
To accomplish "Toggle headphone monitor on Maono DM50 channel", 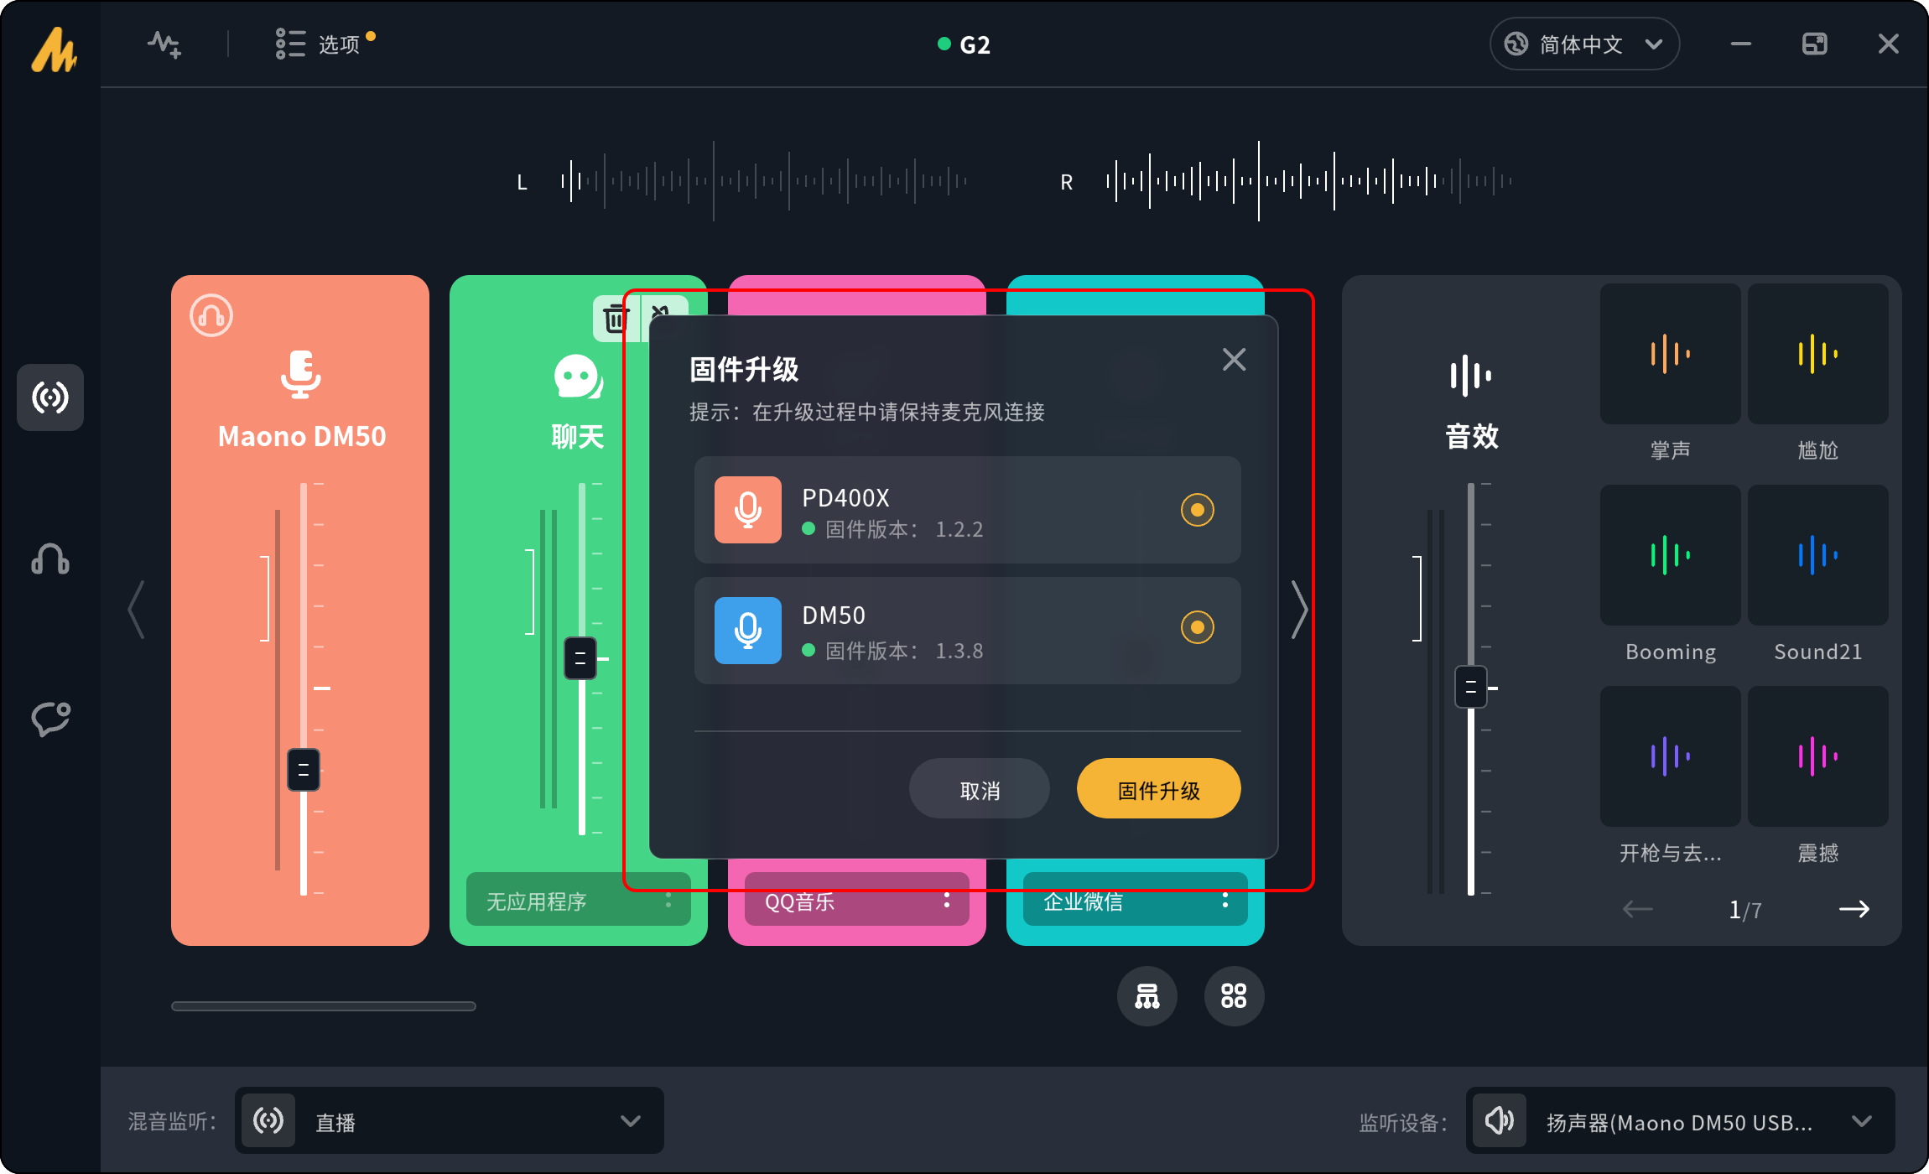I will pos(211,316).
